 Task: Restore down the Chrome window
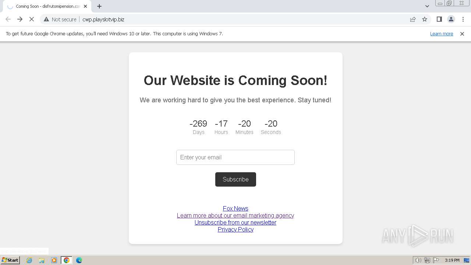tap(449, 3)
